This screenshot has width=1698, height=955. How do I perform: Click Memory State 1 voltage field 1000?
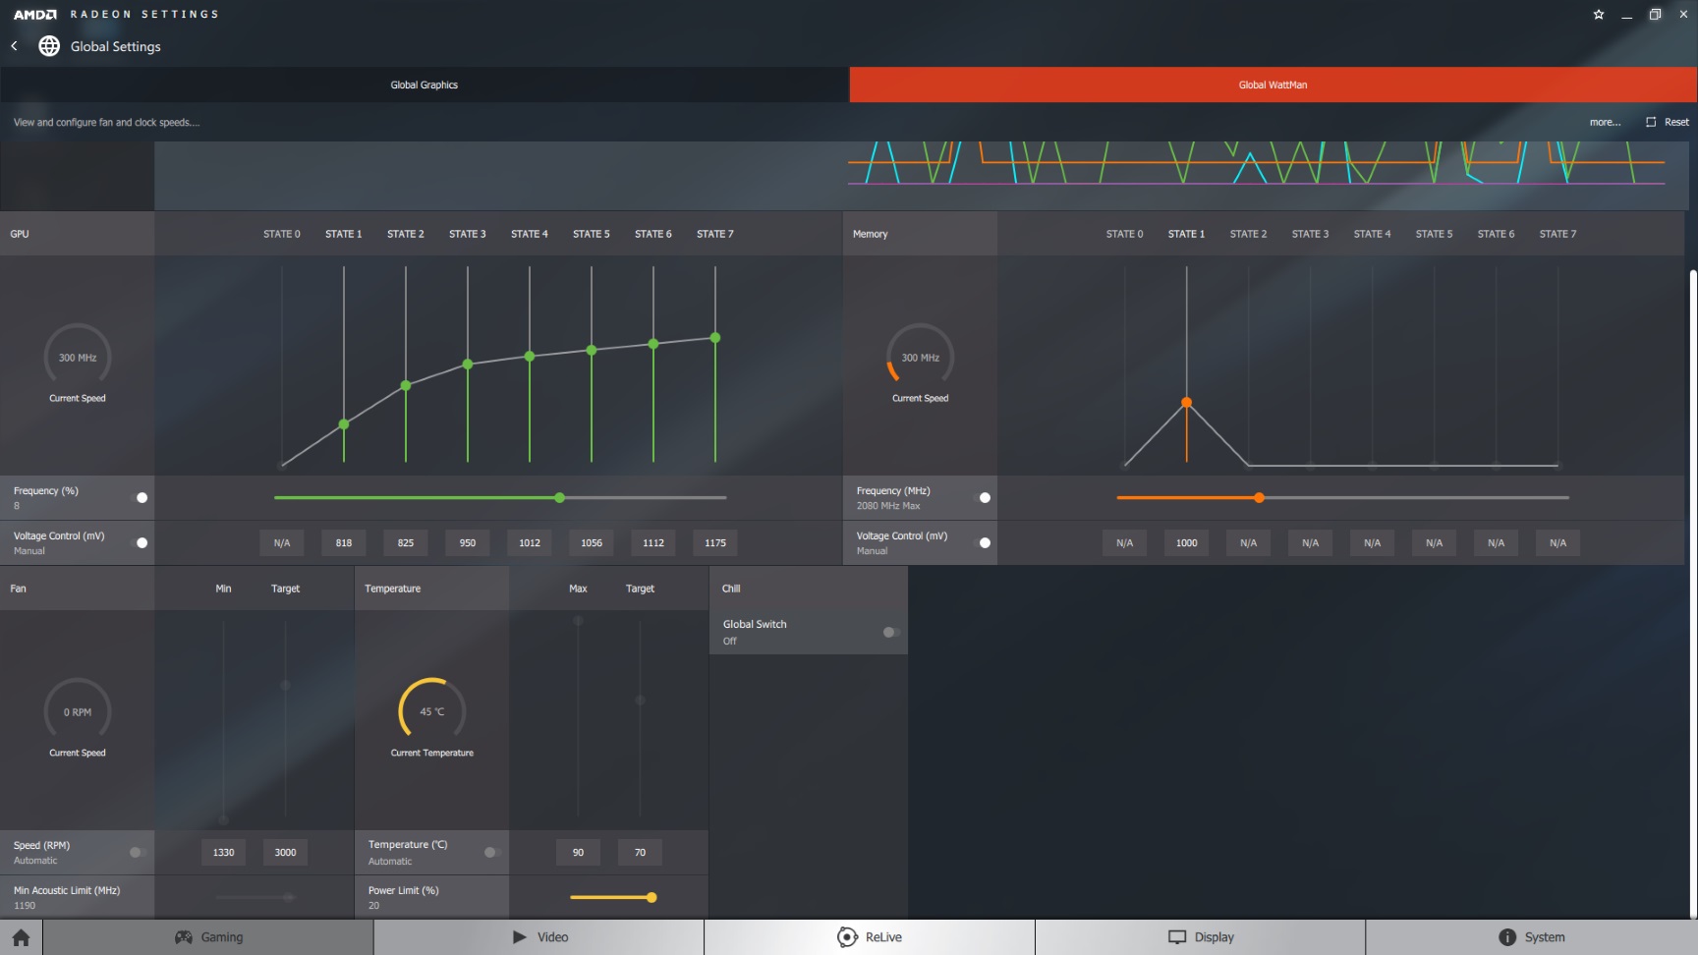click(1187, 542)
